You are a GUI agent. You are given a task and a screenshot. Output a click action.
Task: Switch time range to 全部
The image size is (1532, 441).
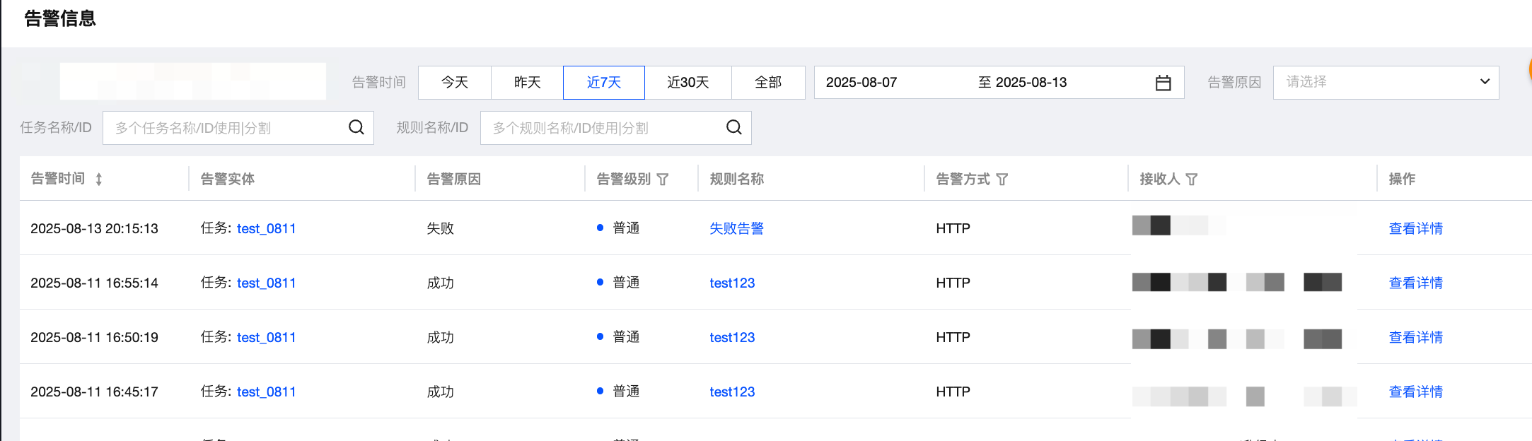pos(768,83)
